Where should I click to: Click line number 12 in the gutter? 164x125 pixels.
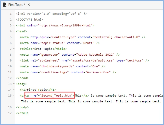tap(10, 78)
